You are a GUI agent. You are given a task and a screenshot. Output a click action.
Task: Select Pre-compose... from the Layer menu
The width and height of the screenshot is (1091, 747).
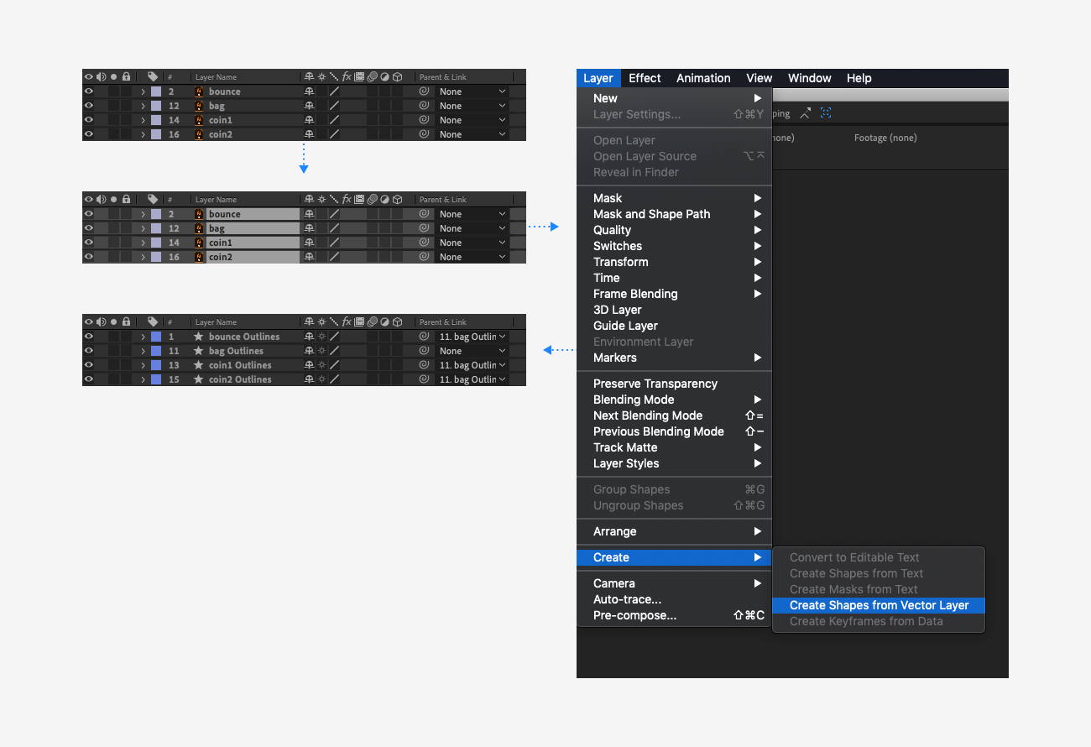pos(674,615)
